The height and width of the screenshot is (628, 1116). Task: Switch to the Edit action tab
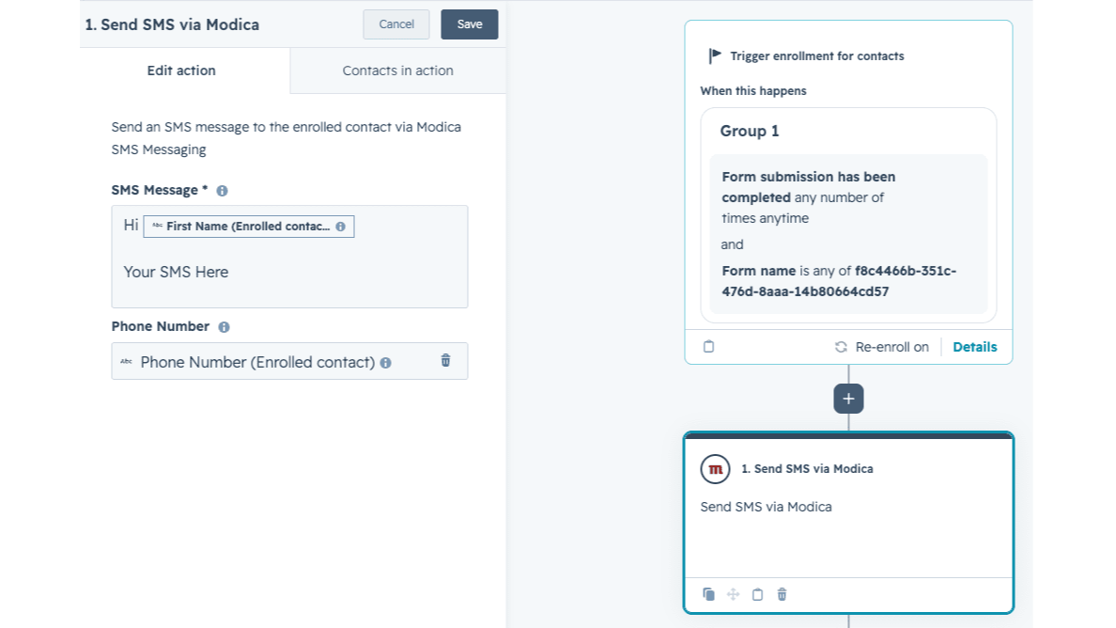181,71
